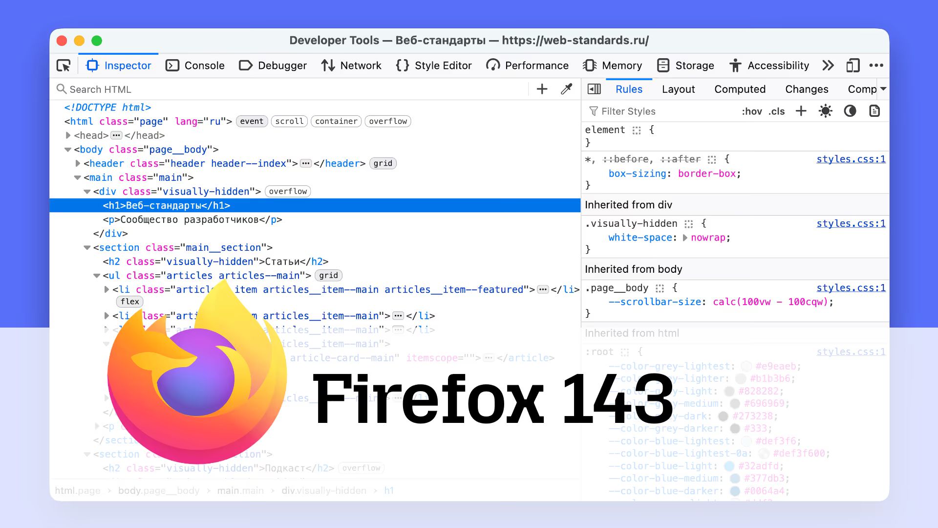Viewport: 938px width, 528px height.
Task: Open the Memory panel
Action: tap(613, 65)
